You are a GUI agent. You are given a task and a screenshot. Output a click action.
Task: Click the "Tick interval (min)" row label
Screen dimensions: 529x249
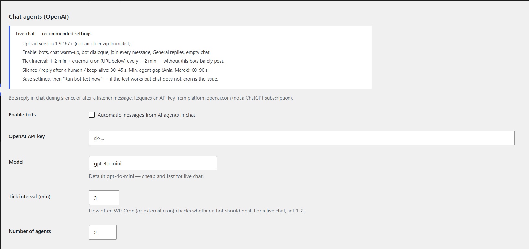click(29, 197)
